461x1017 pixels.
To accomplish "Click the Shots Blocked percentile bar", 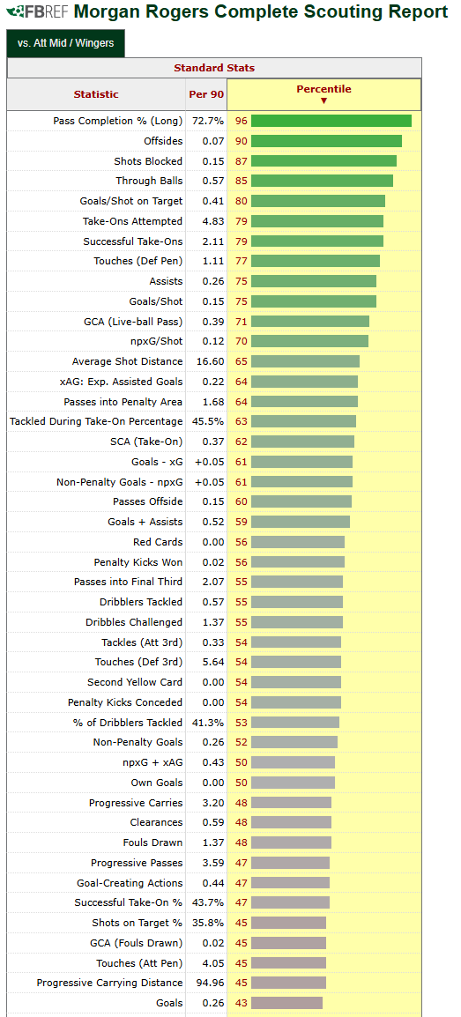I will point(323,161).
